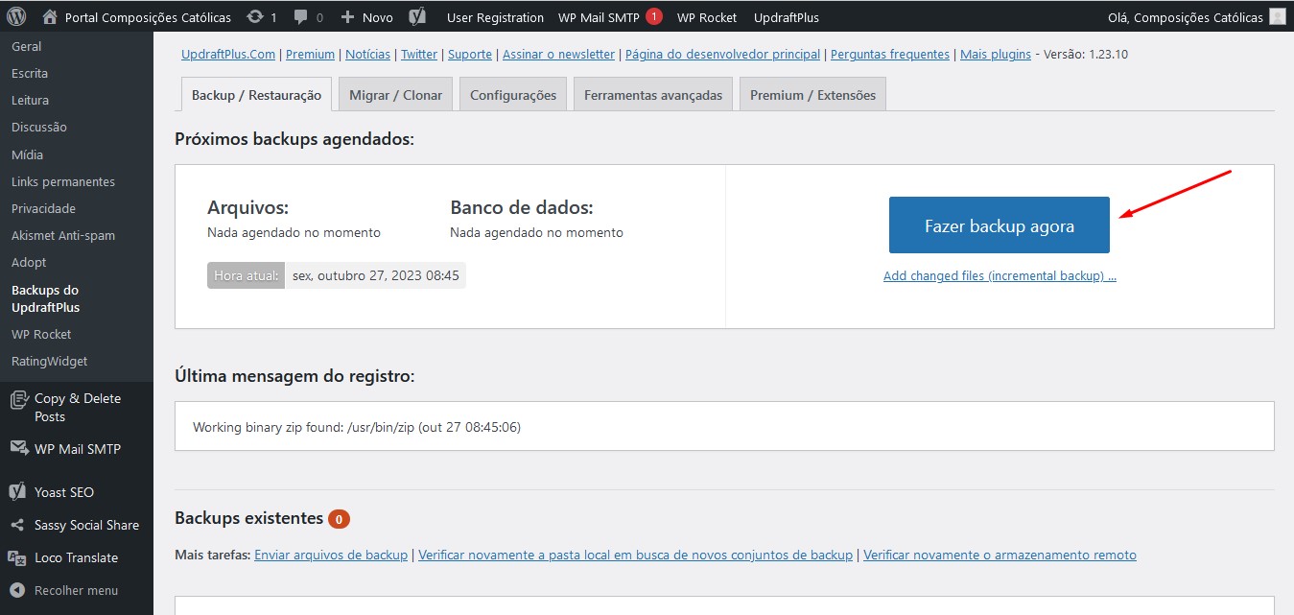The image size is (1294, 615).
Task: Follow the Premium link in the header
Action: tap(310, 55)
